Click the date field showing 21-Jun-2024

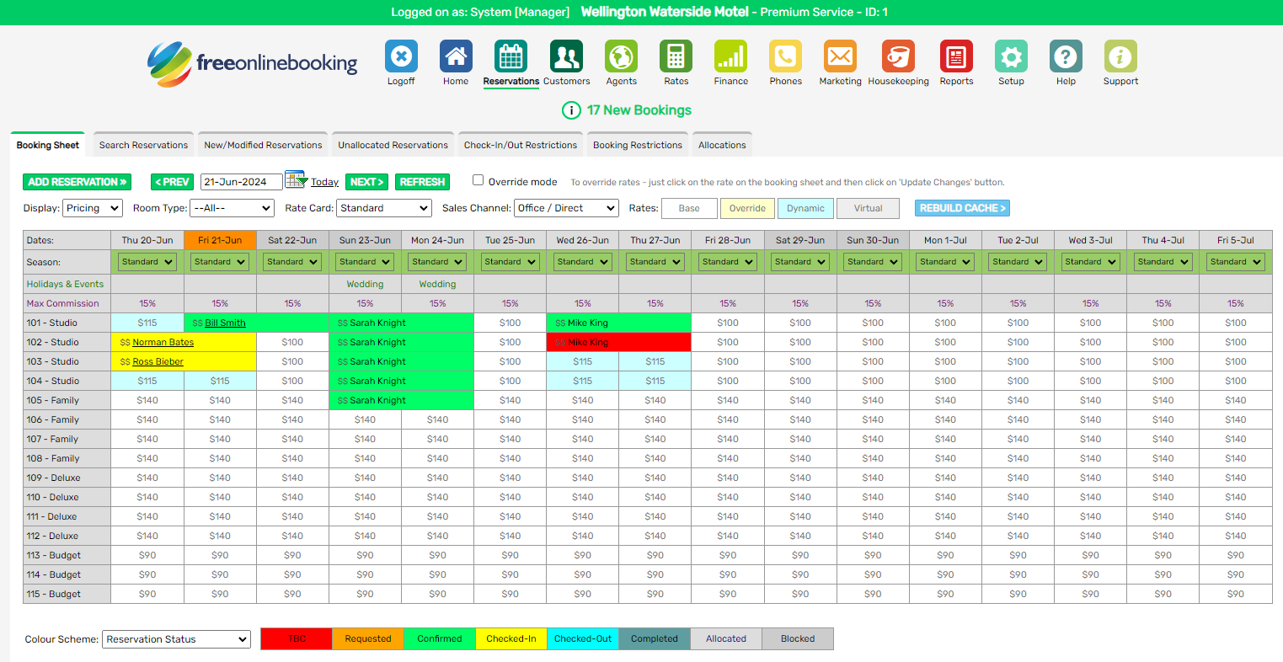pyautogui.click(x=241, y=182)
